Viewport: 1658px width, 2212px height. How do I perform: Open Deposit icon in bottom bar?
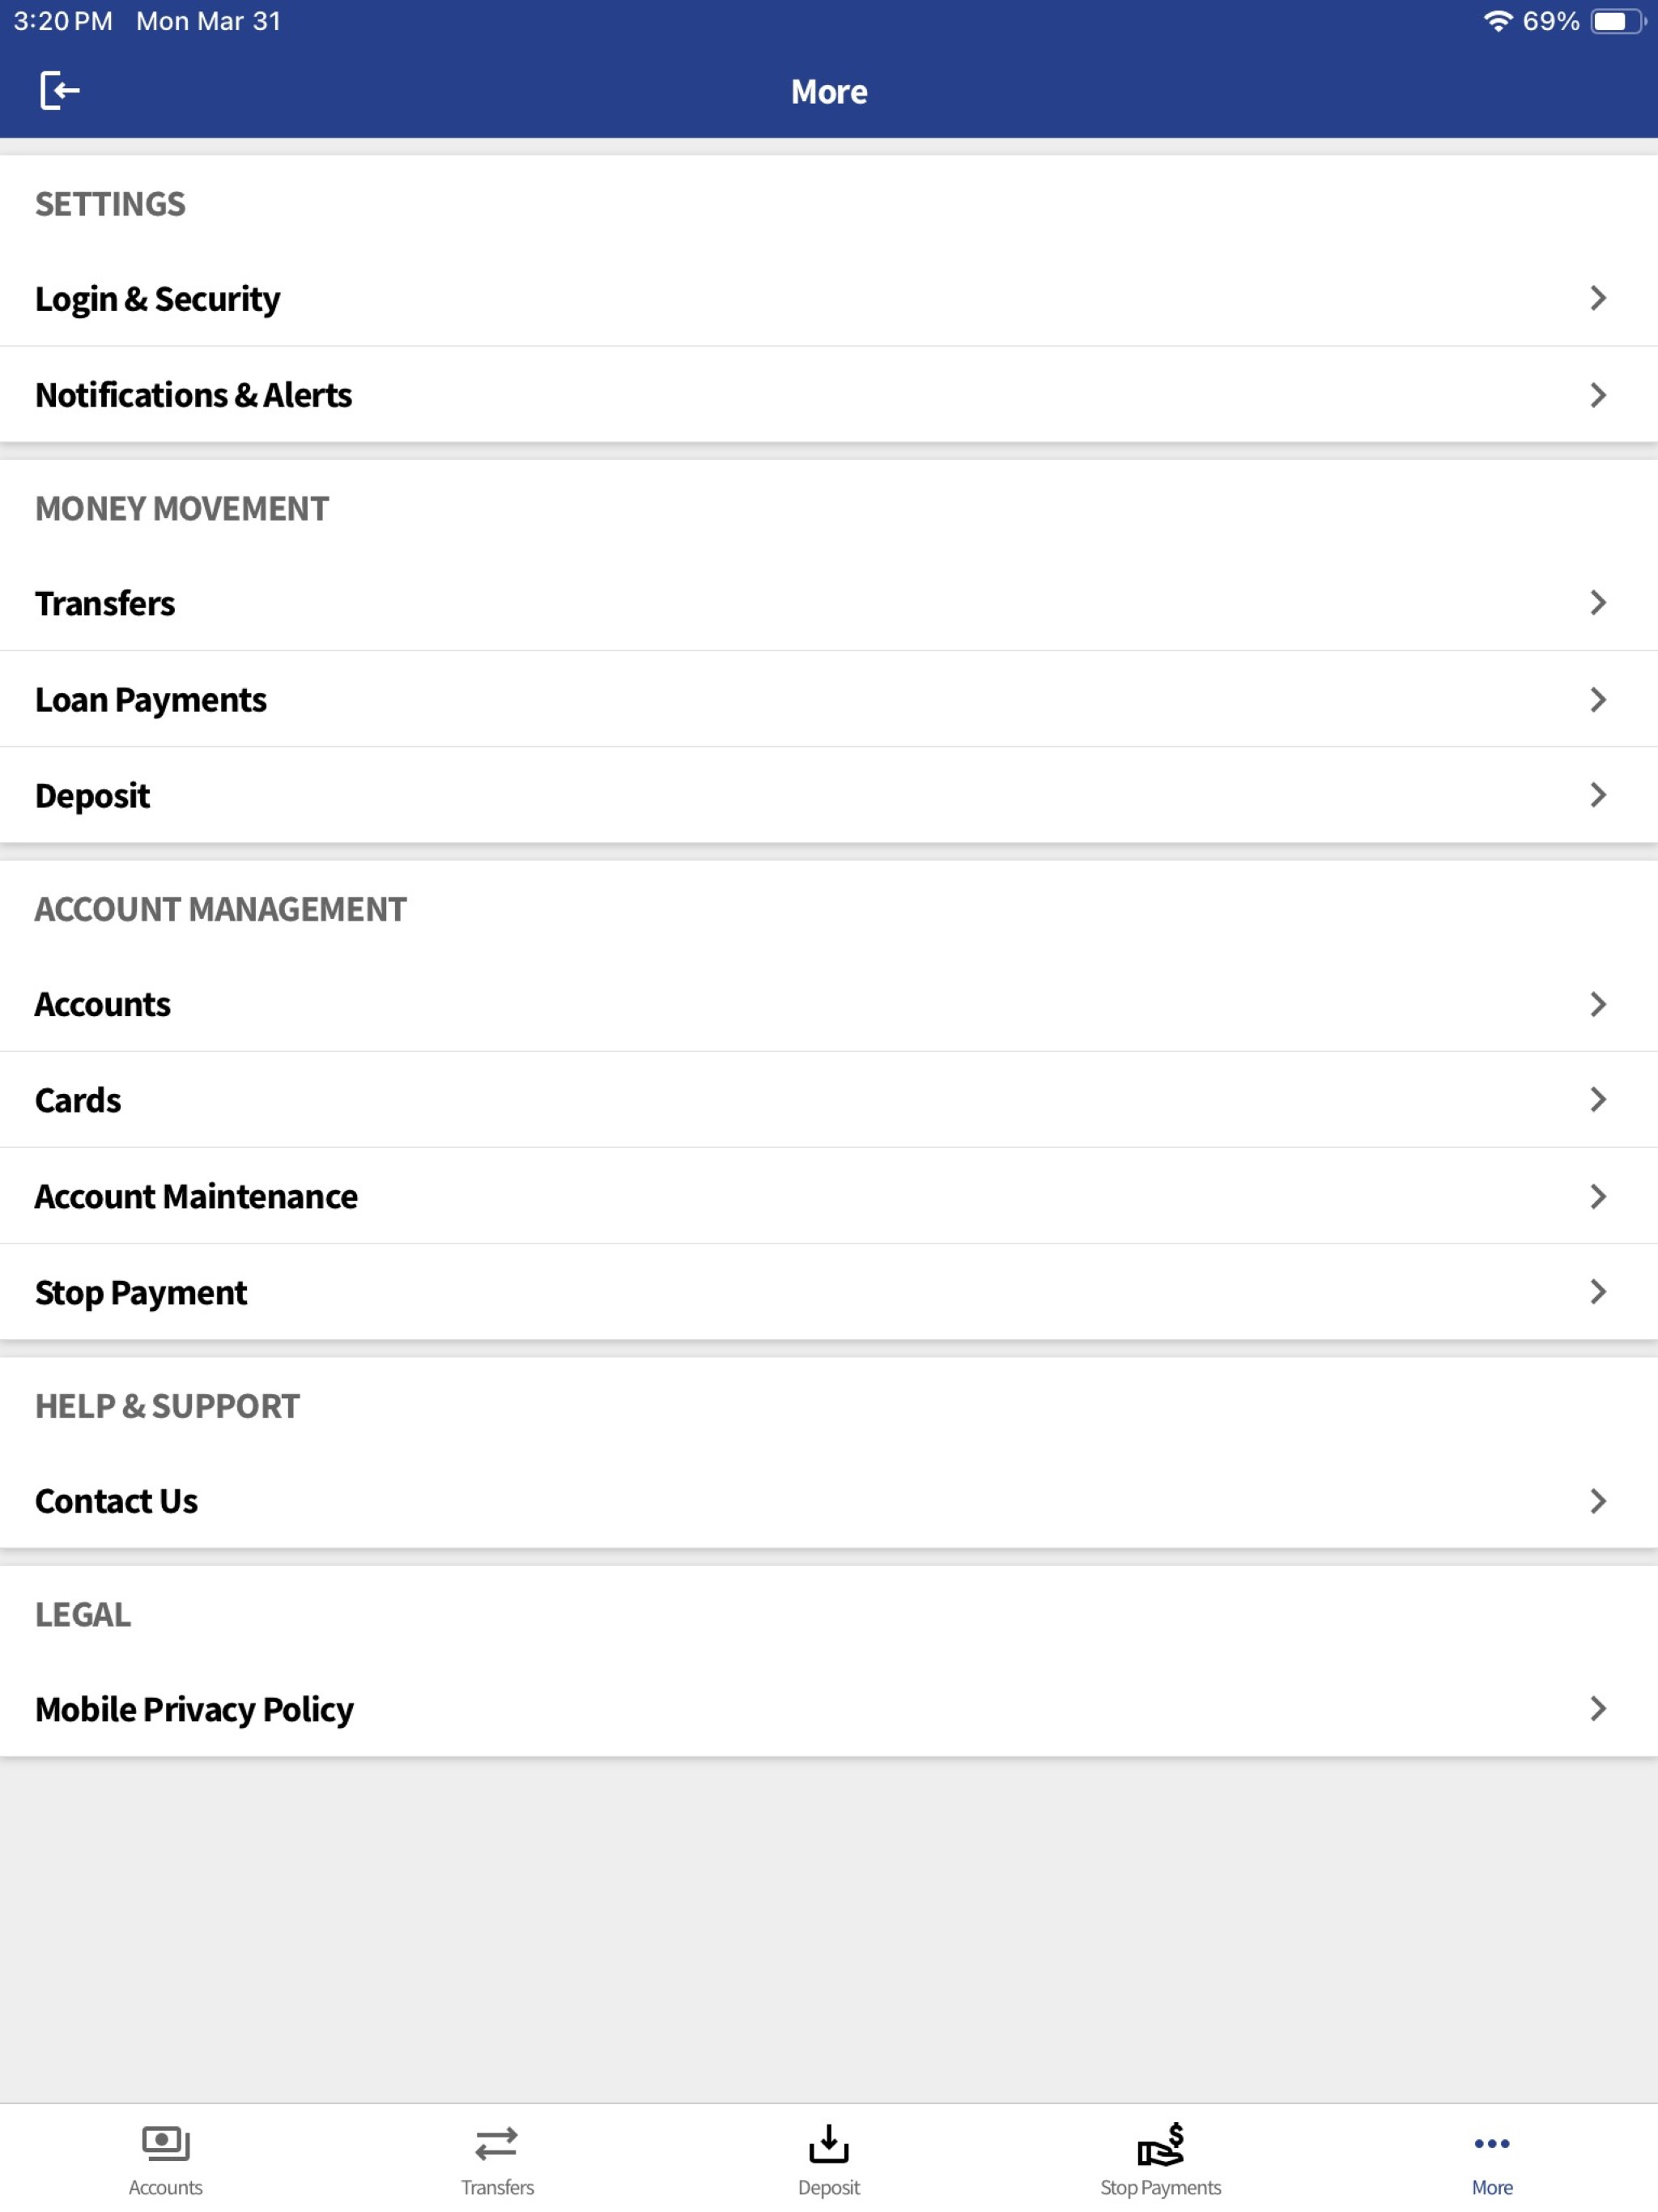click(x=828, y=2143)
